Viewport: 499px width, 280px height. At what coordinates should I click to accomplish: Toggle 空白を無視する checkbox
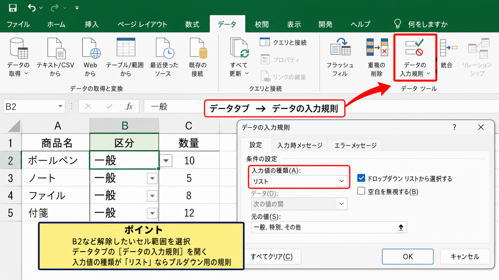[361, 191]
